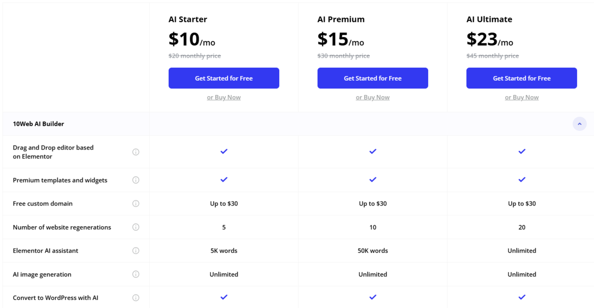
Task: Click AI Ultimate checkmark for Premium templates
Action: tap(522, 180)
